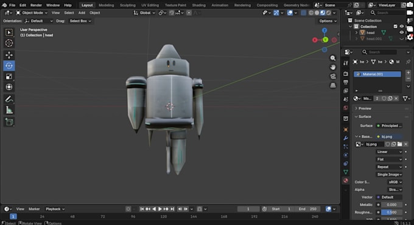
Task: Click the open image folder icon
Action: tap(400, 144)
